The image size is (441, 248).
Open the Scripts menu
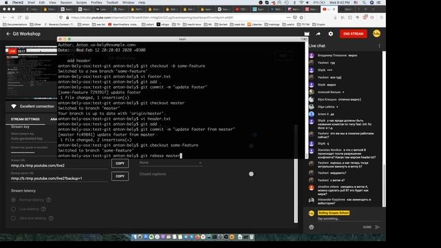(x=81, y=2)
